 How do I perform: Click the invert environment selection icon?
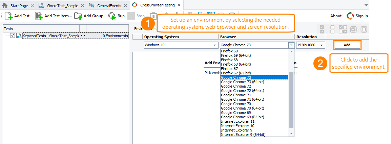coord(343,29)
